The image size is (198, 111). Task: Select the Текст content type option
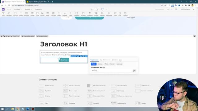(94, 64)
